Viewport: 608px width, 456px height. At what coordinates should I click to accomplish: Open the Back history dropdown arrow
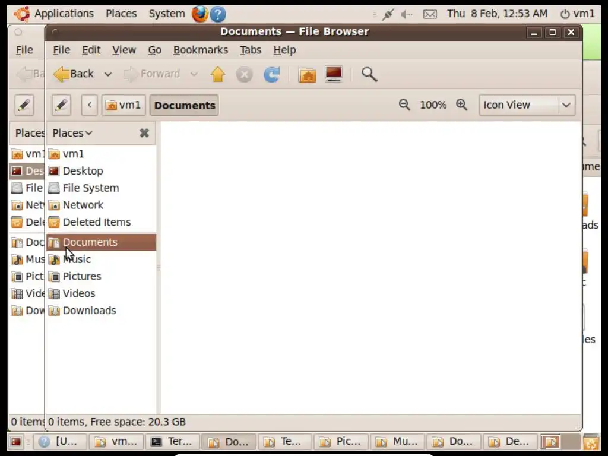point(108,74)
